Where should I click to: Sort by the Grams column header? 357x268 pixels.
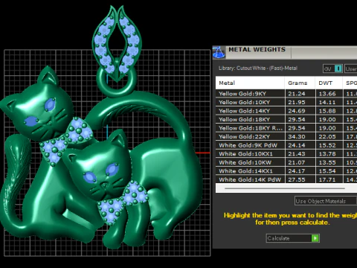click(300, 83)
